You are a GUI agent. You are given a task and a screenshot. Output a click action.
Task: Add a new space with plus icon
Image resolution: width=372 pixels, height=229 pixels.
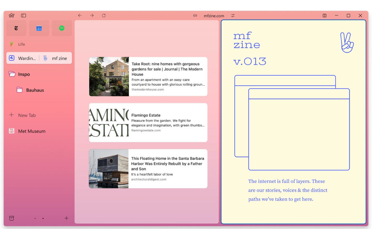pos(66,218)
